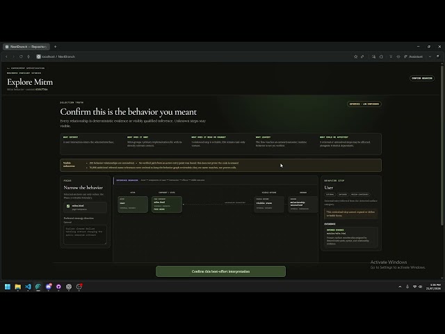Switch to the NextBranch Repository tab
Screen dimensions: 445x334
pyautogui.click(x=26, y=47)
